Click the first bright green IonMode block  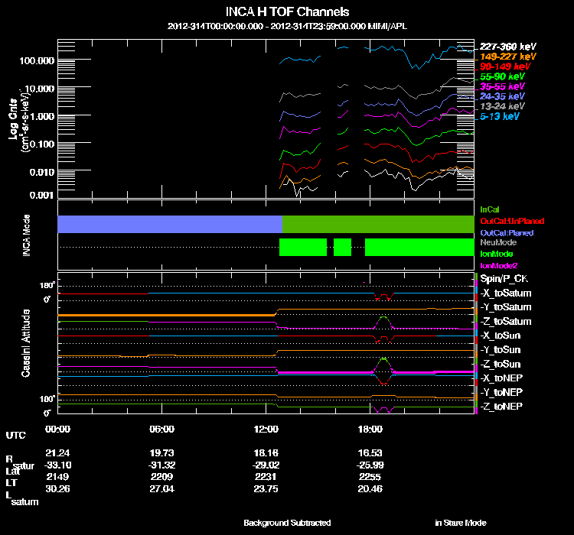tap(303, 247)
